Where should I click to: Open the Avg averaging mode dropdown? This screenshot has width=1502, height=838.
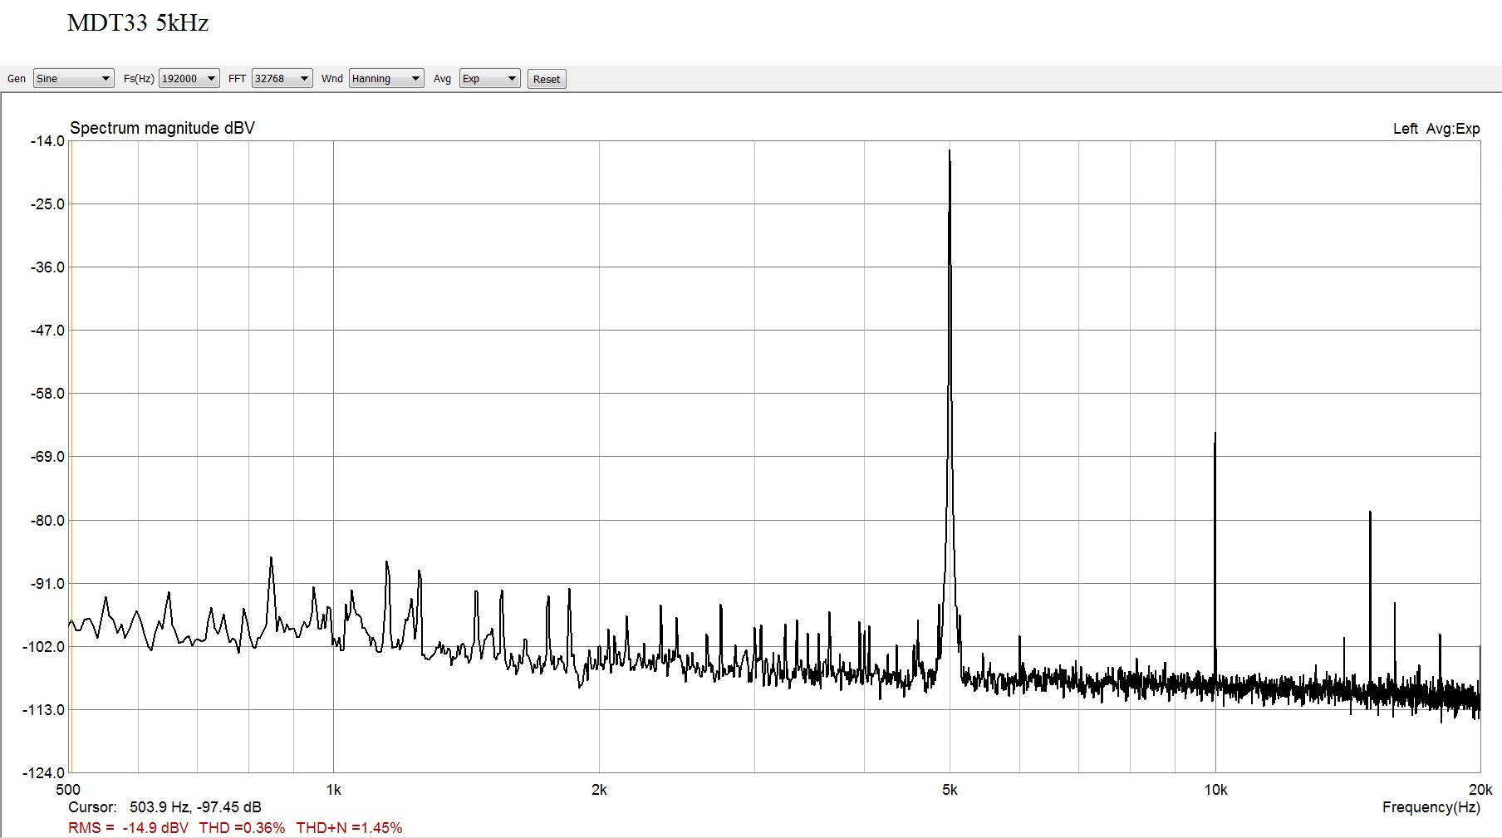[x=489, y=79]
